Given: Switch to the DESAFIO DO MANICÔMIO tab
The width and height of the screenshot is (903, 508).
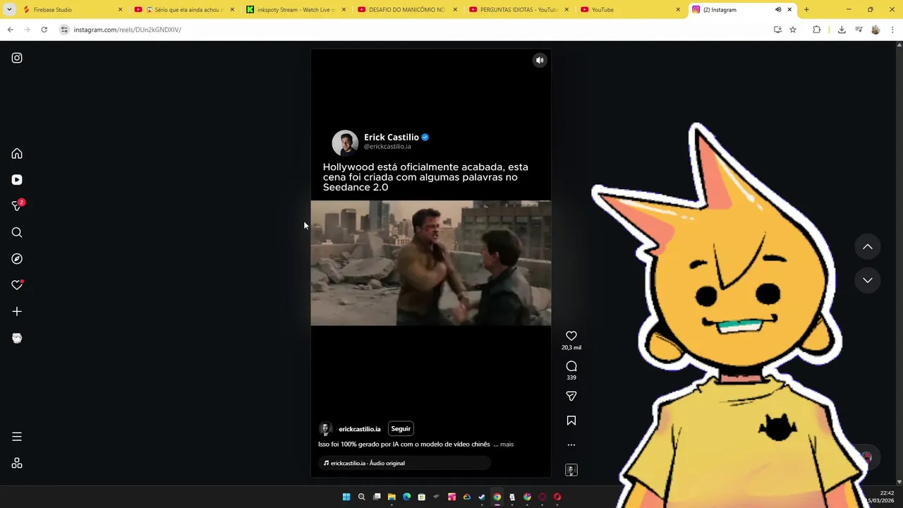Looking at the screenshot, I should click(x=408, y=10).
